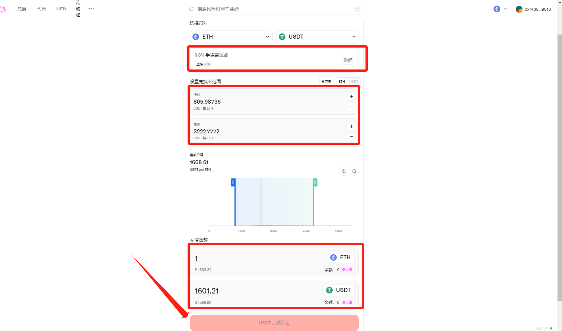
Task: Select full range (全范围) option
Action: (x=326, y=82)
